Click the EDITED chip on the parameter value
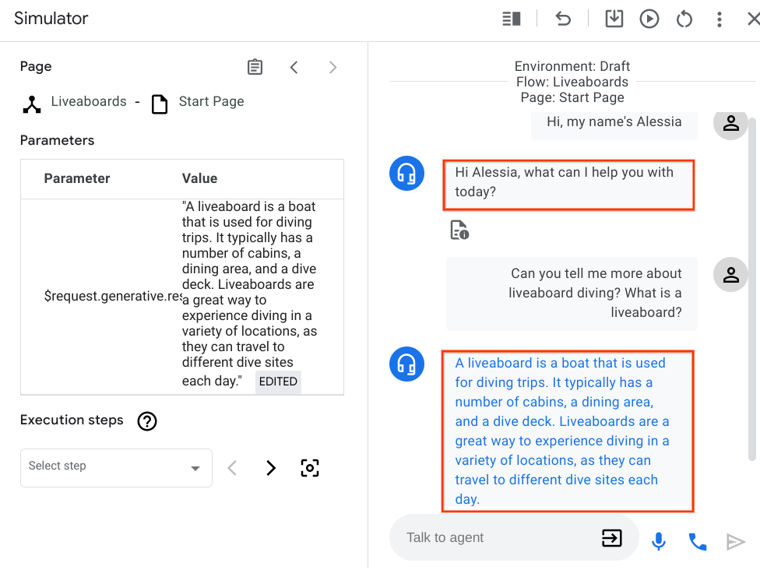The image size is (760, 570). (278, 382)
